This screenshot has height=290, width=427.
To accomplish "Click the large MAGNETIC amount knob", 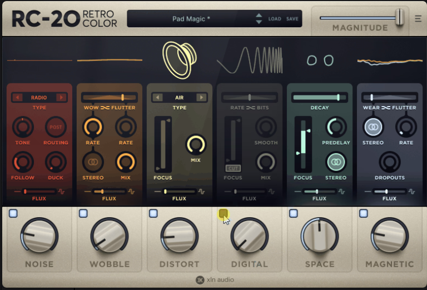I will pos(390,236).
